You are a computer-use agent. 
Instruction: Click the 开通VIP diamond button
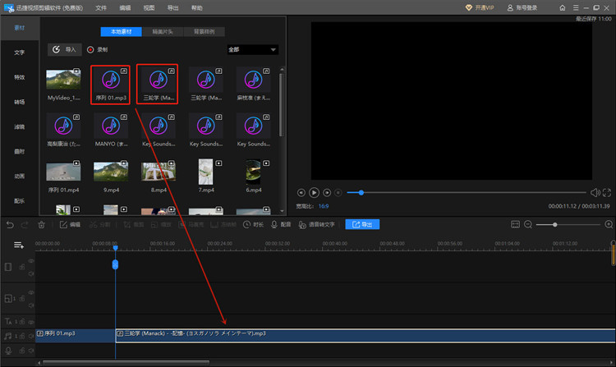pos(480,7)
